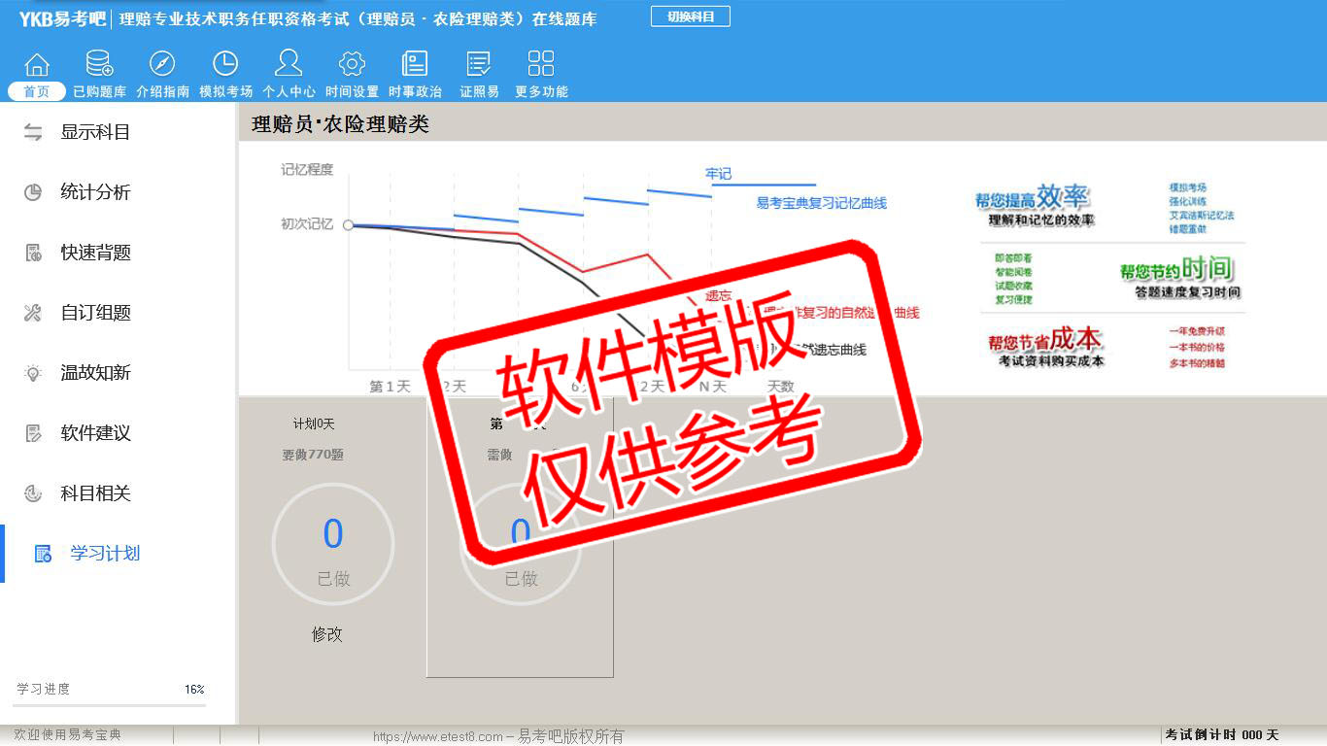Open the 已购题库 database icon
The height and width of the screenshot is (746, 1327).
(99, 65)
